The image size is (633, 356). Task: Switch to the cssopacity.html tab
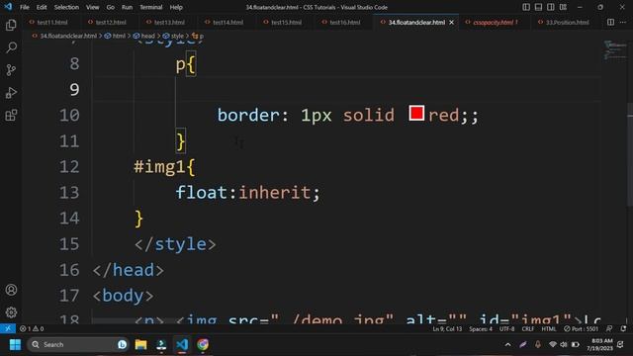[495, 22]
